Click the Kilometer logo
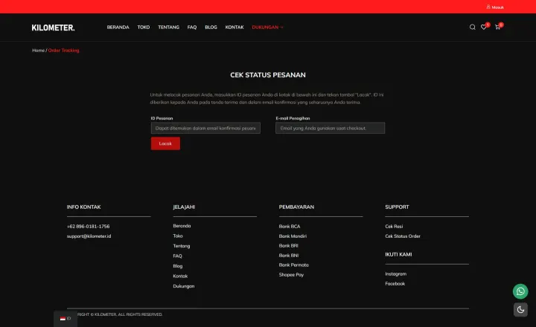536x327 pixels. [53, 27]
